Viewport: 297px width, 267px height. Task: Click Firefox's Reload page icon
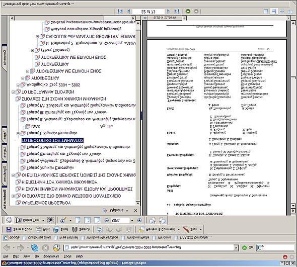(x=35, y=248)
